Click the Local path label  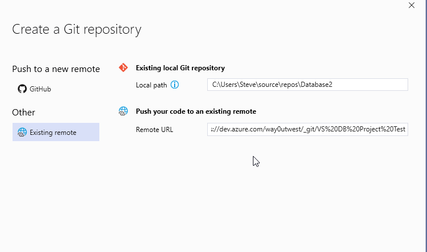[x=151, y=85]
